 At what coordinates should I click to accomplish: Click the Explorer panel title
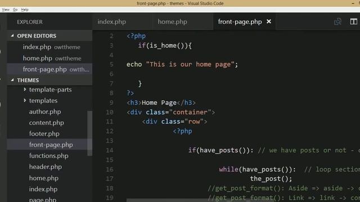point(30,22)
